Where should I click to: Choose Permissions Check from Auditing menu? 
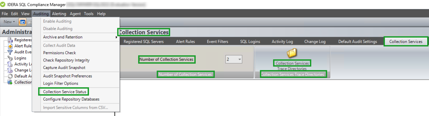point(76,53)
